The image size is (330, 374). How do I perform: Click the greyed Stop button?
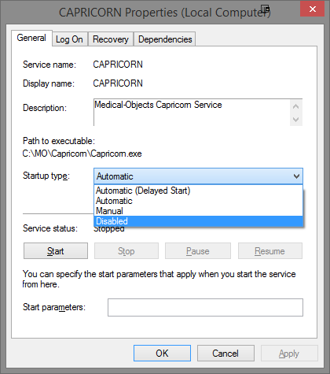click(x=126, y=251)
